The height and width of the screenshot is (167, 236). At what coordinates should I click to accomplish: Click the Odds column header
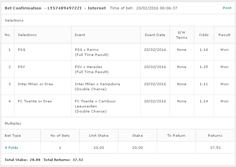coord(204,35)
